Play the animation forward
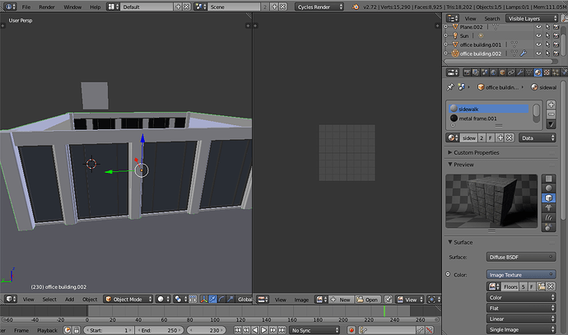The width and height of the screenshot is (568, 335). [264, 330]
